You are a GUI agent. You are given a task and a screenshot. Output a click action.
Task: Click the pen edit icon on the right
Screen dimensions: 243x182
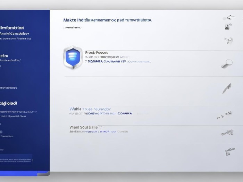coord(226,88)
